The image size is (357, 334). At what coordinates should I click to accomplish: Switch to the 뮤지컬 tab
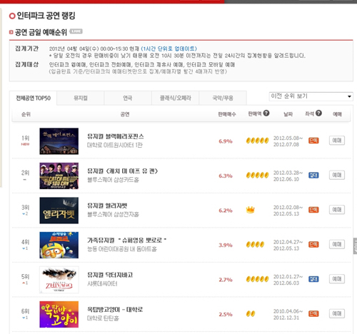pos(81,98)
